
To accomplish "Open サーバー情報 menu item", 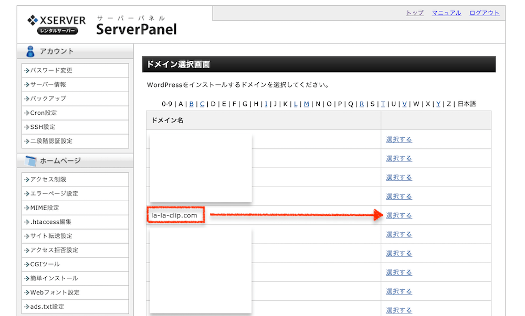I will (75, 84).
